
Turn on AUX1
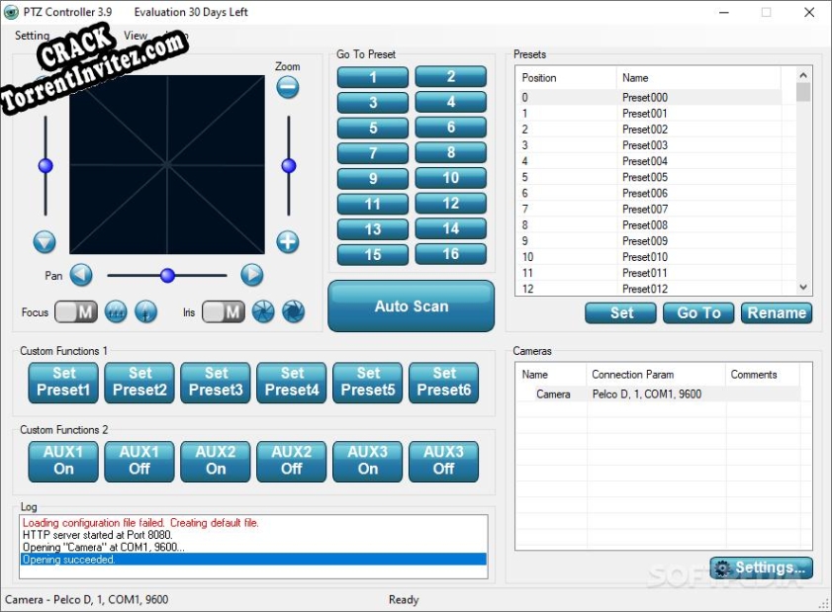coord(62,462)
